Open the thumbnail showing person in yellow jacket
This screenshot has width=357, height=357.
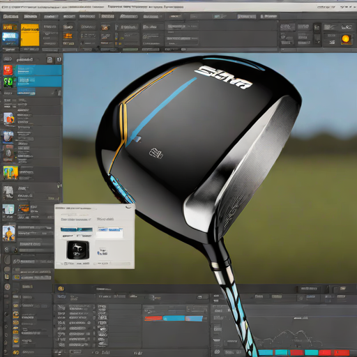coord(9,233)
